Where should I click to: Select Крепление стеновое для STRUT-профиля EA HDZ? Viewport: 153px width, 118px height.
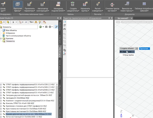tap(26, 106)
